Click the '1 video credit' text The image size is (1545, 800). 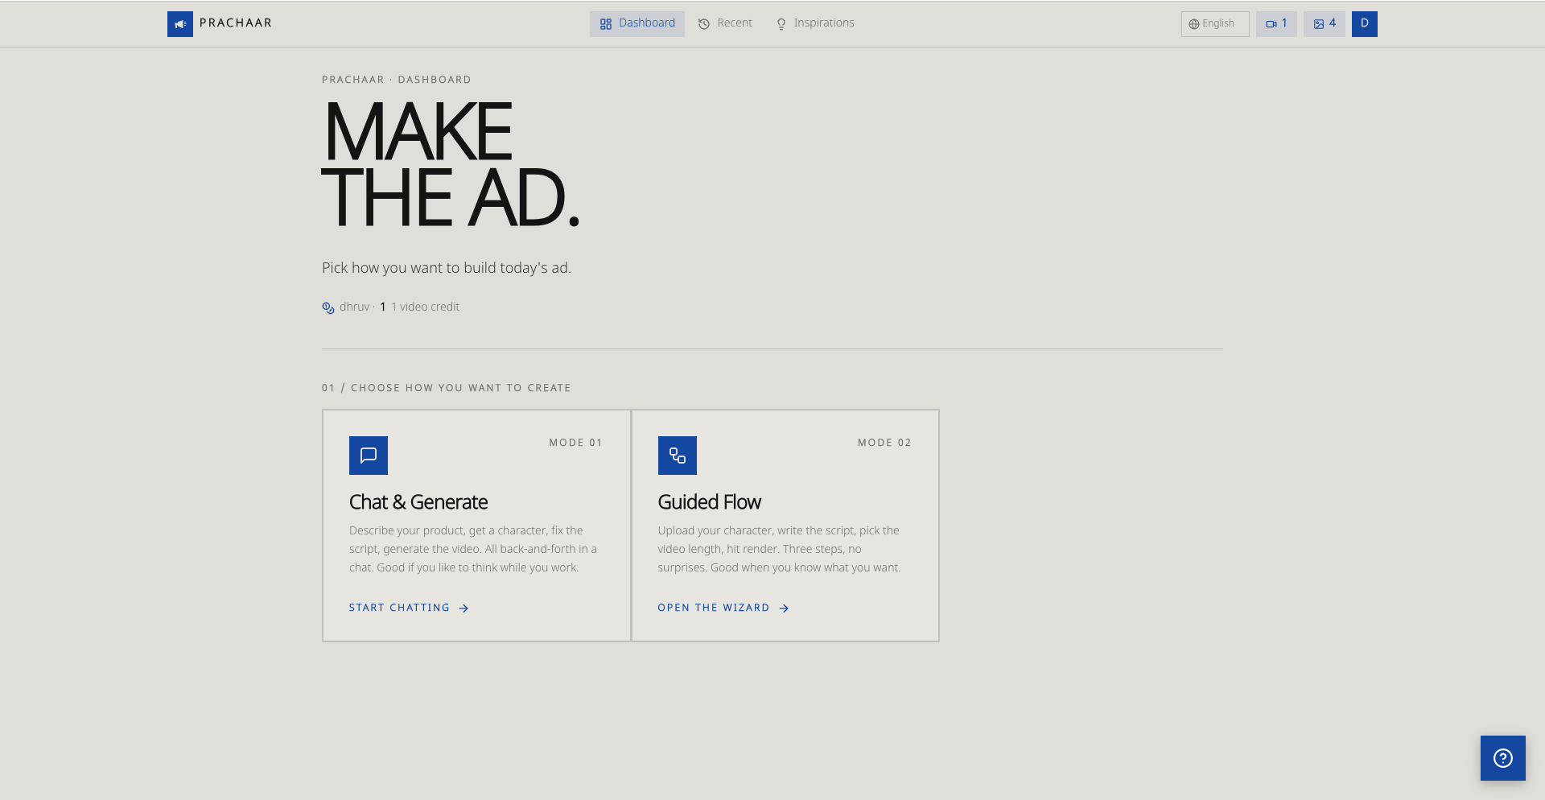coord(425,307)
